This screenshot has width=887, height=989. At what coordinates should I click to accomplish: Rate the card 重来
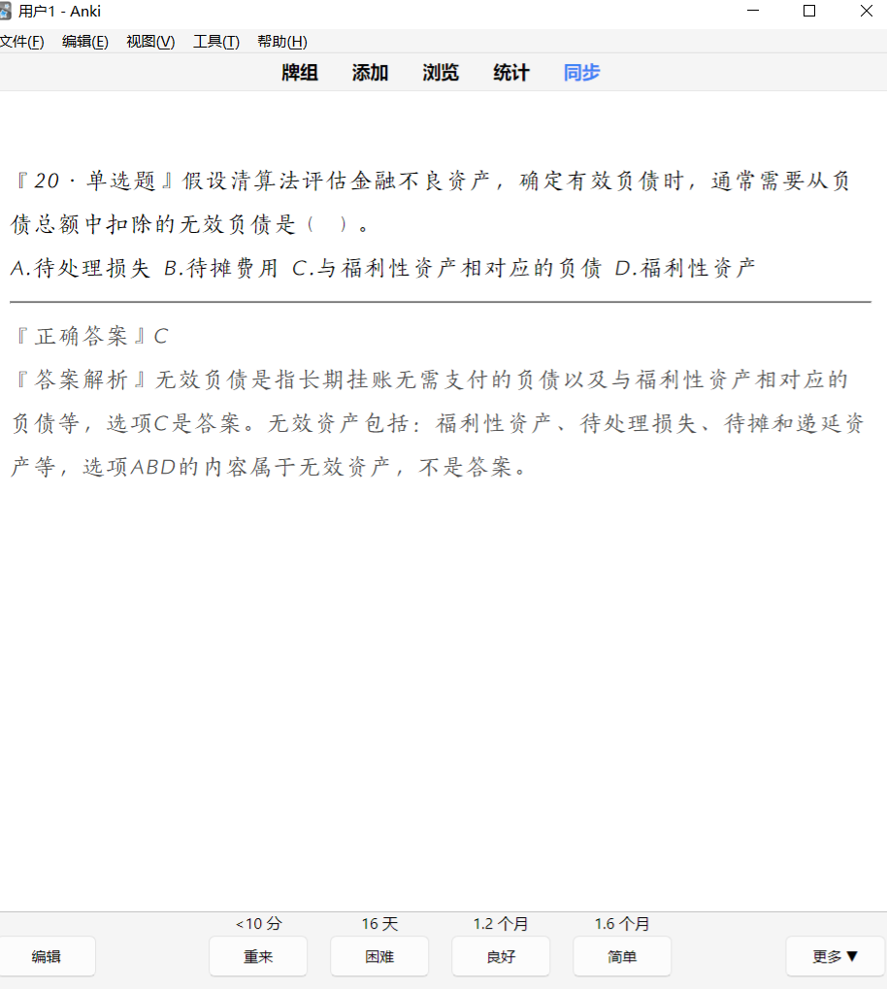[x=258, y=956]
